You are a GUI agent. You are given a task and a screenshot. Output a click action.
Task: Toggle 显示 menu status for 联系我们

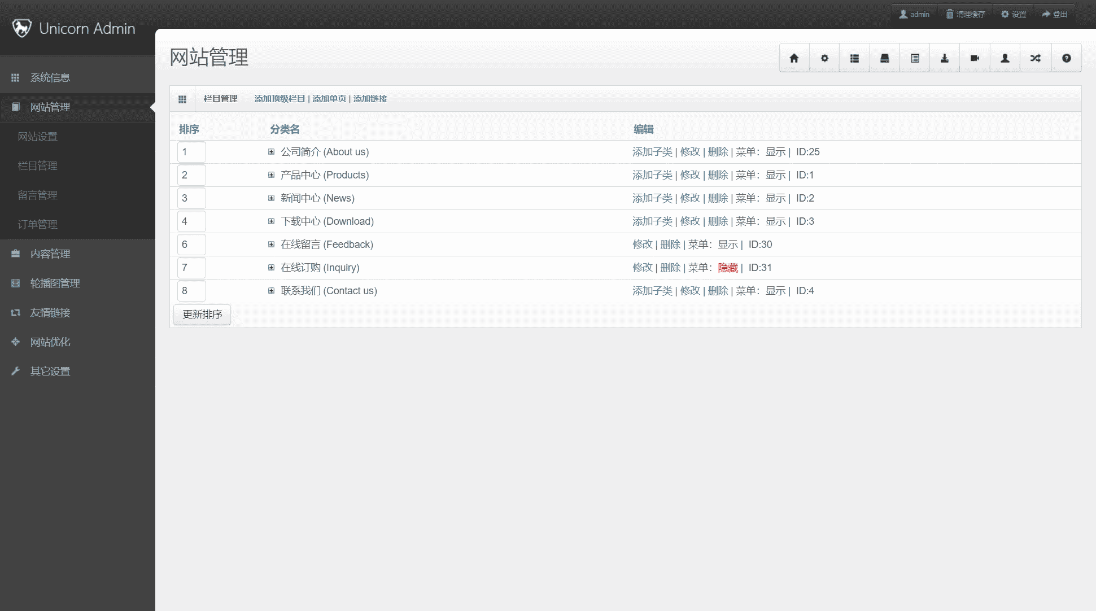click(x=775, y=291)
